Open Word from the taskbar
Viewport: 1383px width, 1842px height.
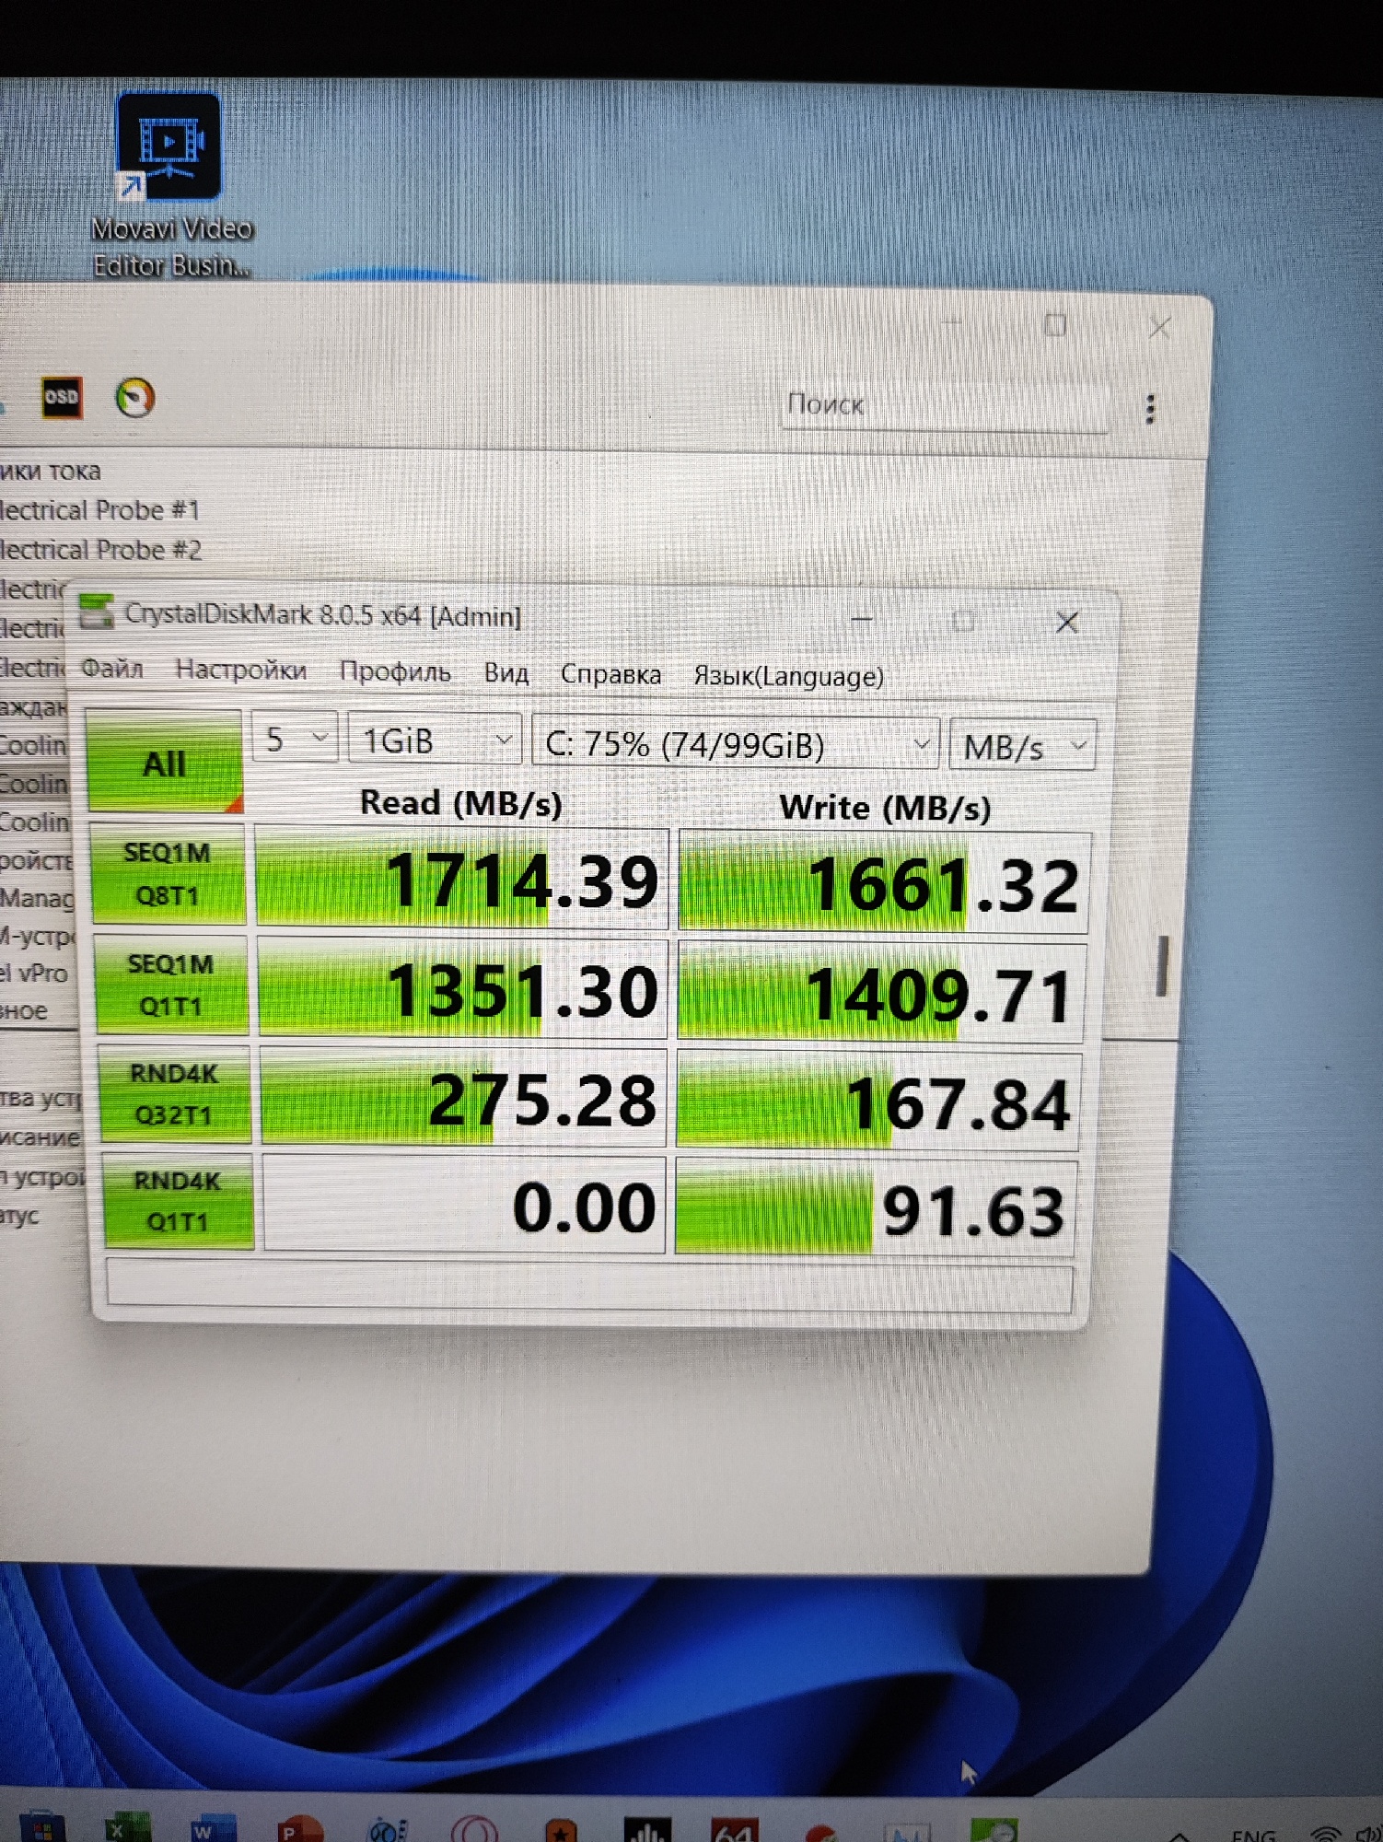(213, 1828)
